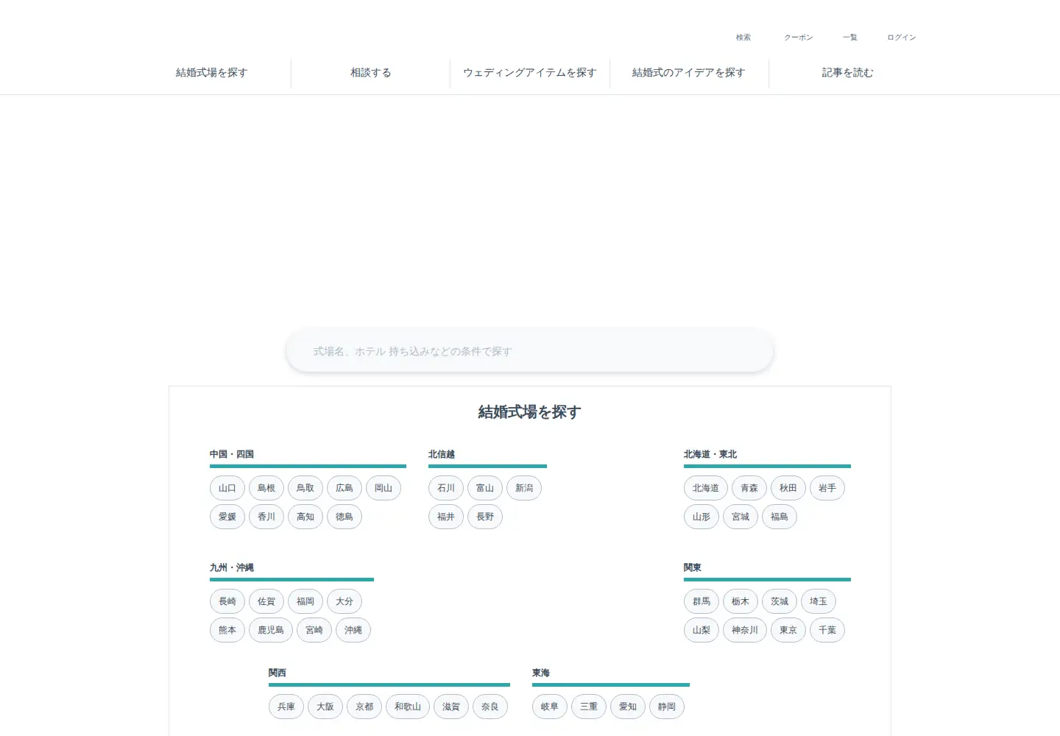Select the 岡山 prefecture chip
The height and width of the screenshot is (736, 1060).
coord(384,488)
